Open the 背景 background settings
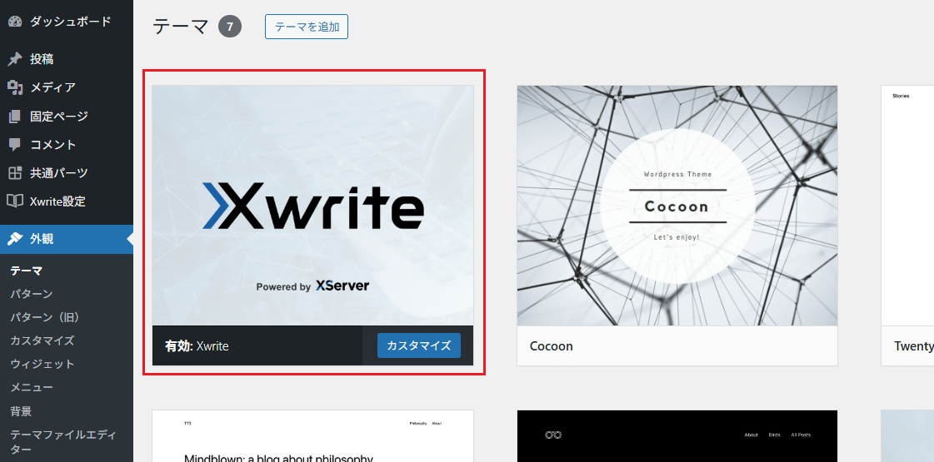Screen dimensions: 934x462 point(21,411)
